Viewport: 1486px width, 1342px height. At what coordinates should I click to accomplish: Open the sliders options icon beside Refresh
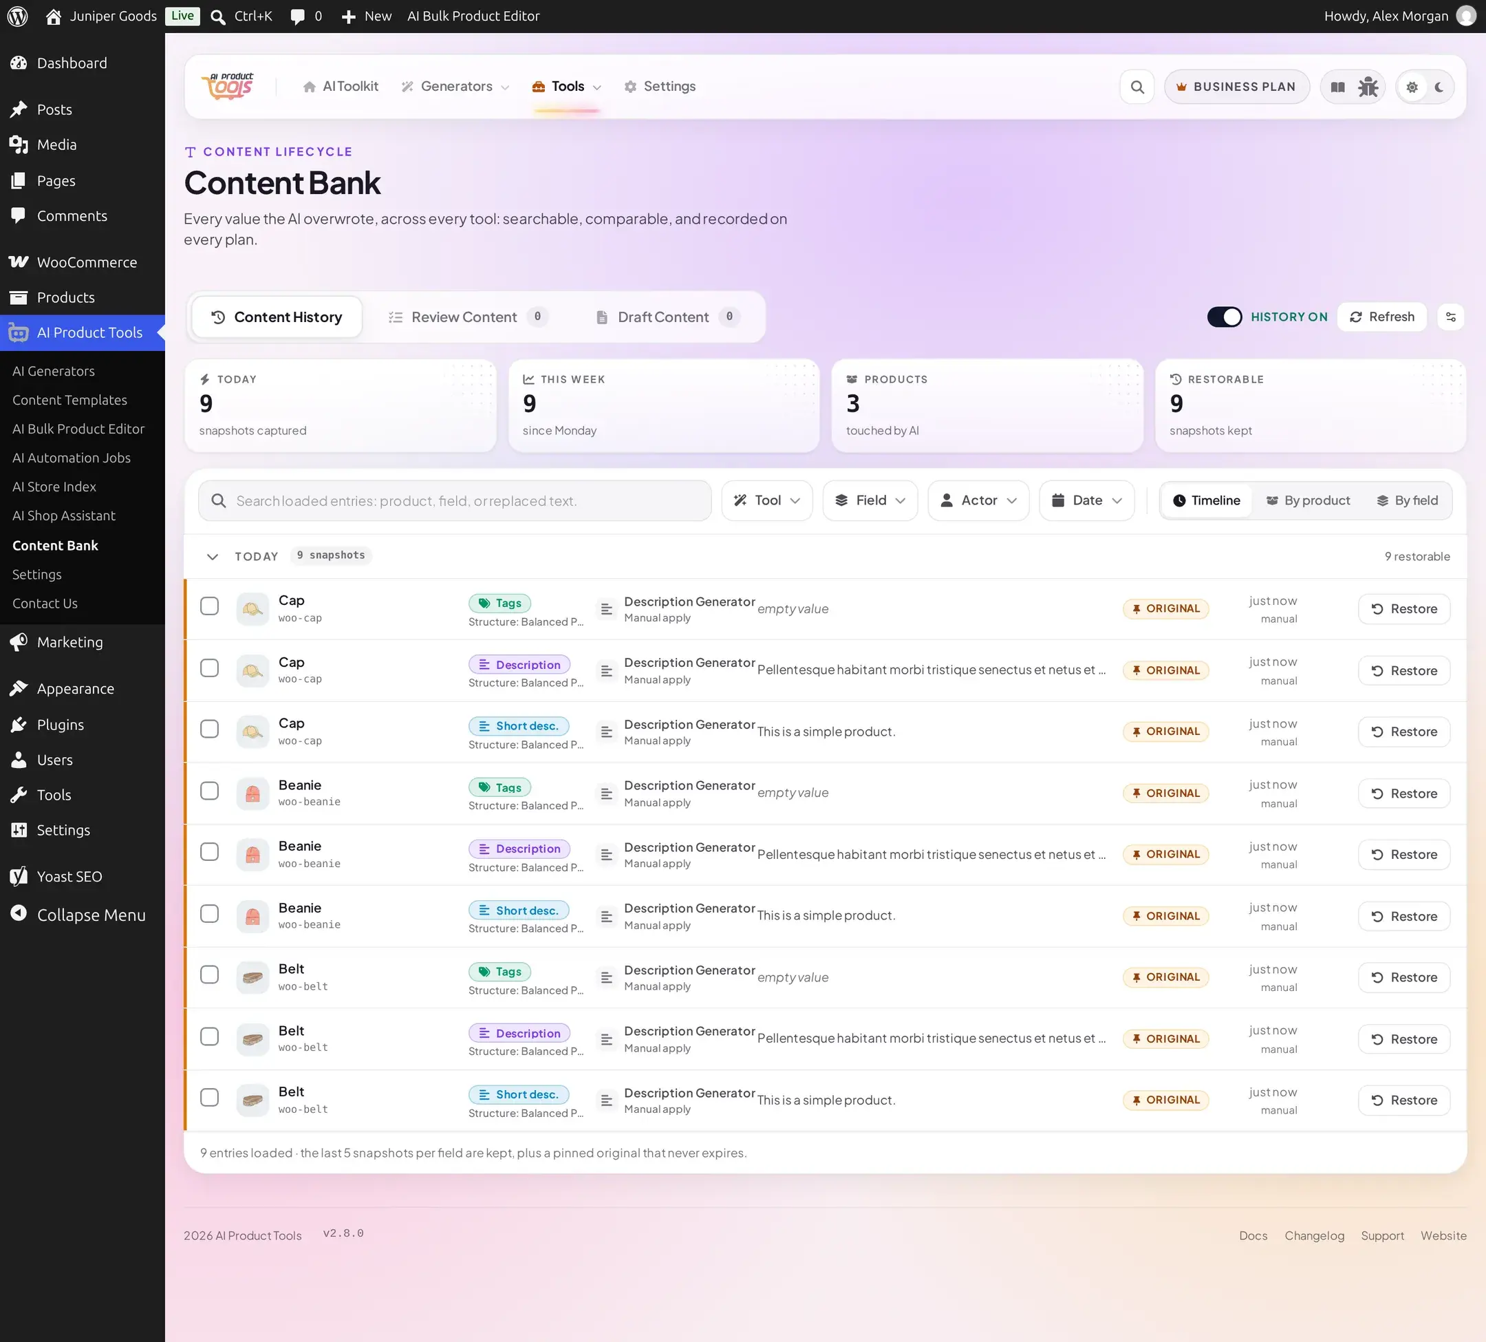pyautogui.click(x=1451, y=317)
